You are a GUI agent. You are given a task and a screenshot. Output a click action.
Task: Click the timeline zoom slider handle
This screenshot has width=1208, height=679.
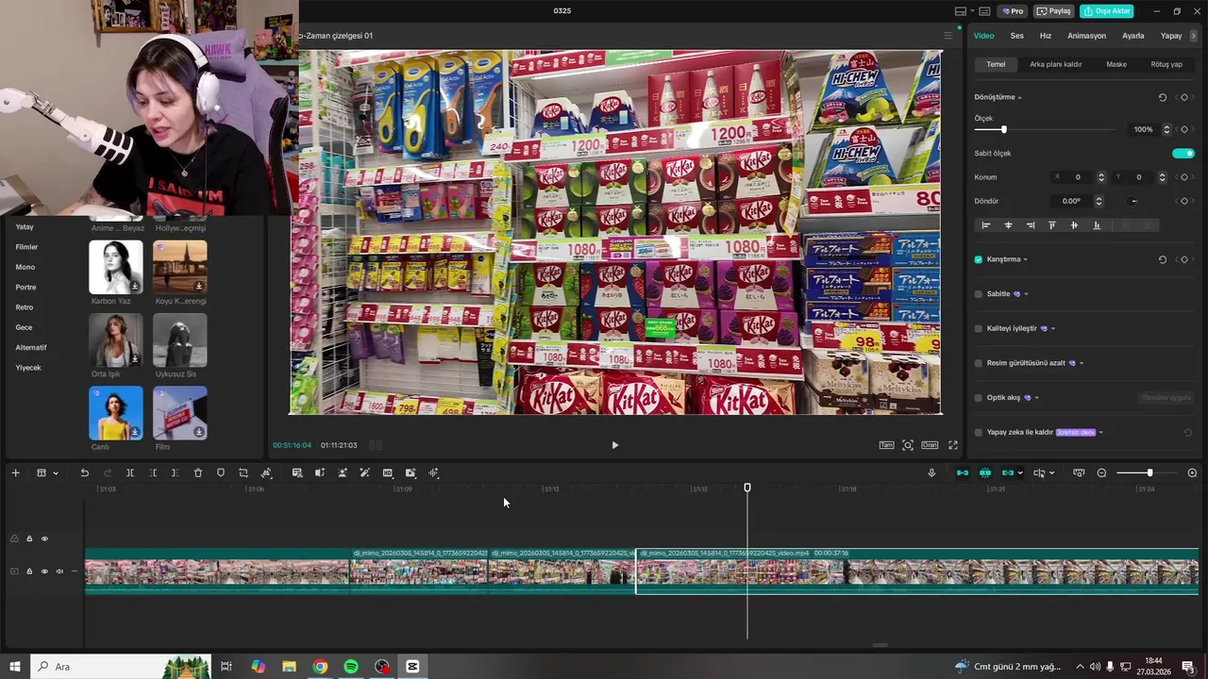tap(1149, 472)
